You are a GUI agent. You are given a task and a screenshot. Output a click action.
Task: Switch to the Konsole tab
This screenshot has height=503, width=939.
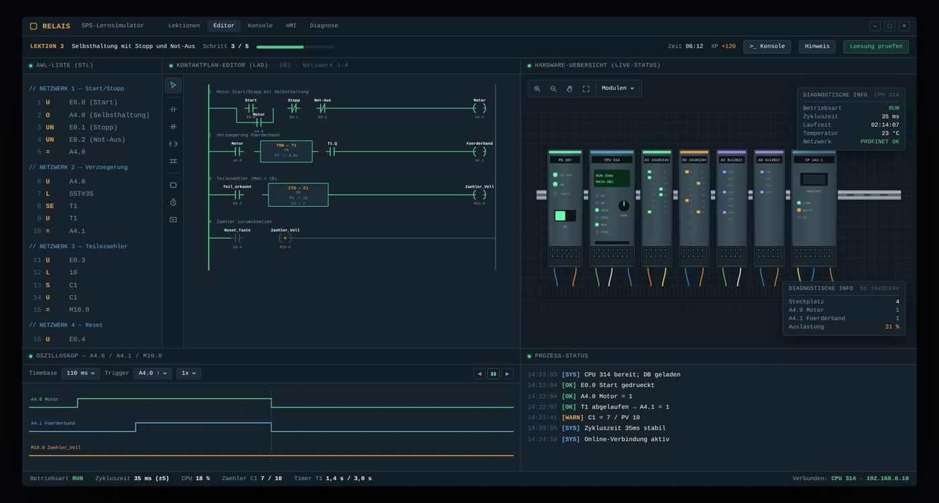click(260, 26)
